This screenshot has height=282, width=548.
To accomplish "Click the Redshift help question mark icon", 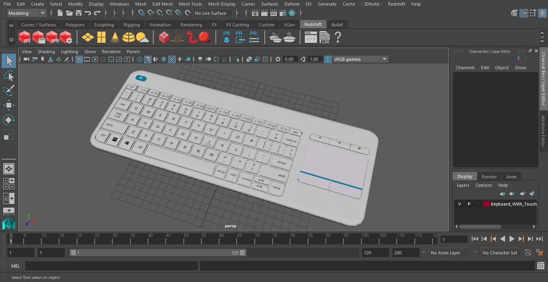I will point(338,38).
